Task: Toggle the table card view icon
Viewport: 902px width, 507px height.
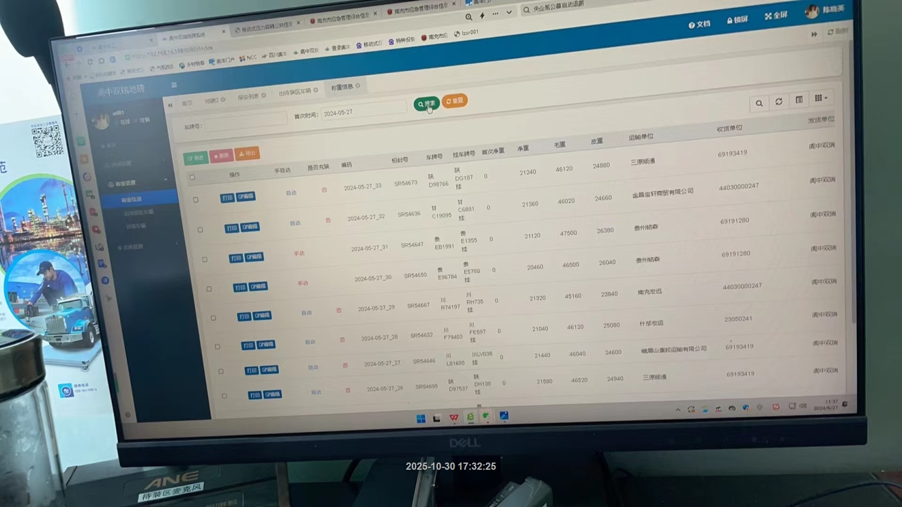Action: click(x=799, y=100)
